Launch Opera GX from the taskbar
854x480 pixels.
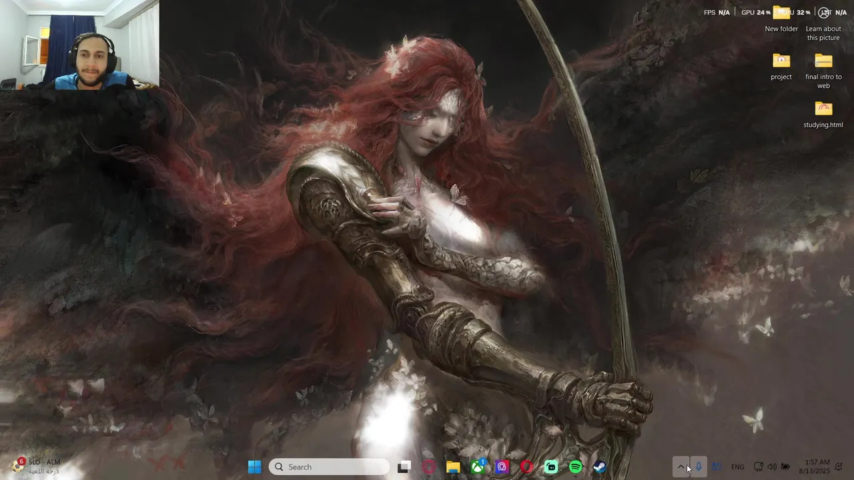pos(428,467)
